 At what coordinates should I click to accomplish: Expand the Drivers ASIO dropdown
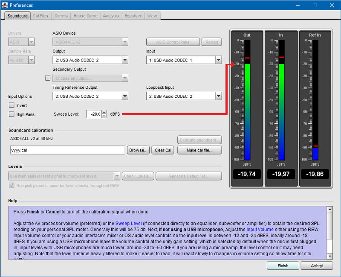31,42
